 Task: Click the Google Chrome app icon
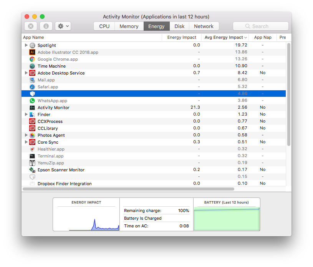point(32,59)
